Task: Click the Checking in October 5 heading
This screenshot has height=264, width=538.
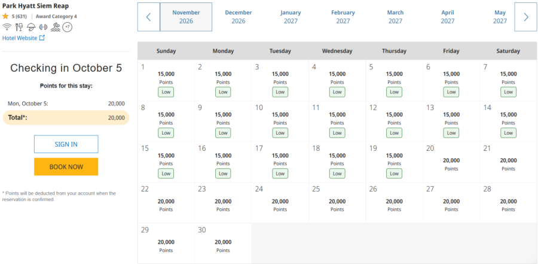Action: (x=66, y=68)
